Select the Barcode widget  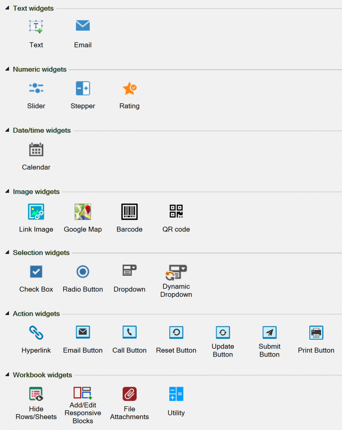point(129,212)
